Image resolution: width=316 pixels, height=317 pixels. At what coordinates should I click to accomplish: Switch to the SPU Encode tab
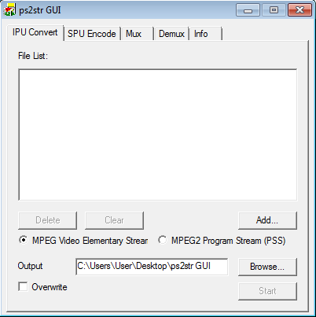(x=92, y=34)
